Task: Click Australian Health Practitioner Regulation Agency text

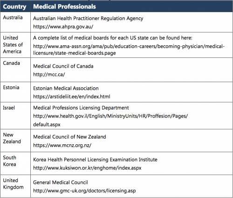Action: tap(88, 18)
